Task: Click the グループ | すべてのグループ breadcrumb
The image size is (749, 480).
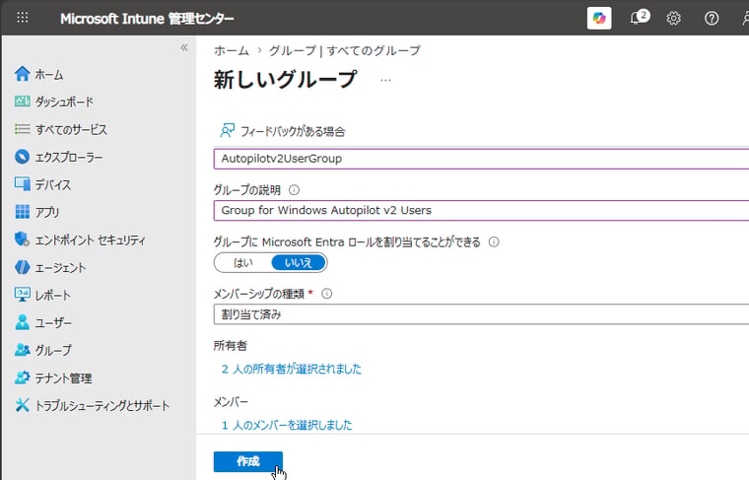Action: 344,50
